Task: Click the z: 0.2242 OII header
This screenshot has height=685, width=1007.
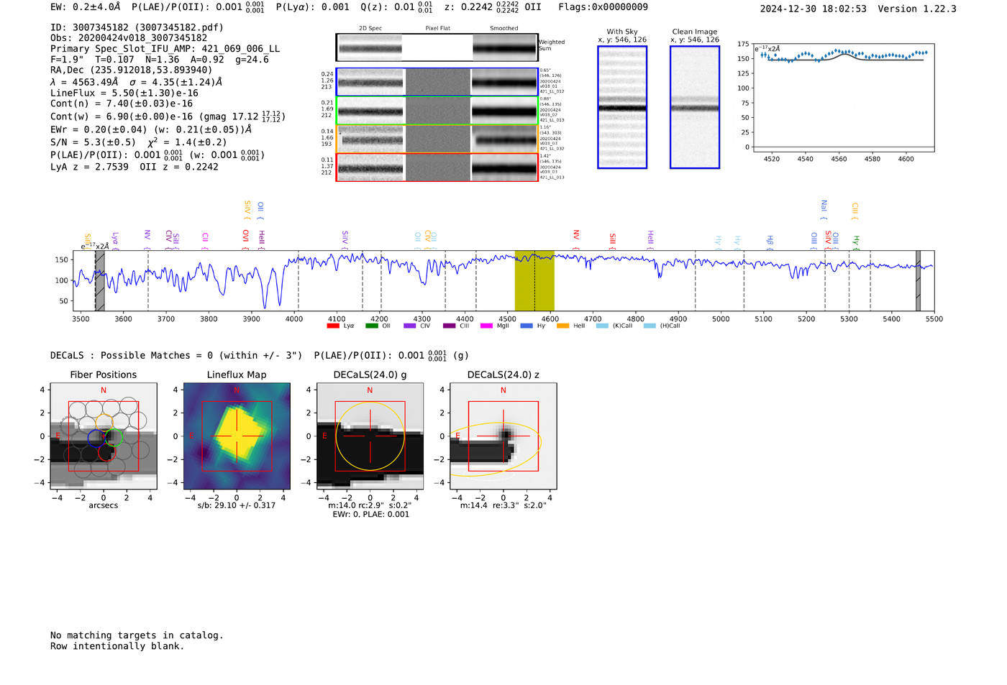Action: (x=493, y=7)
